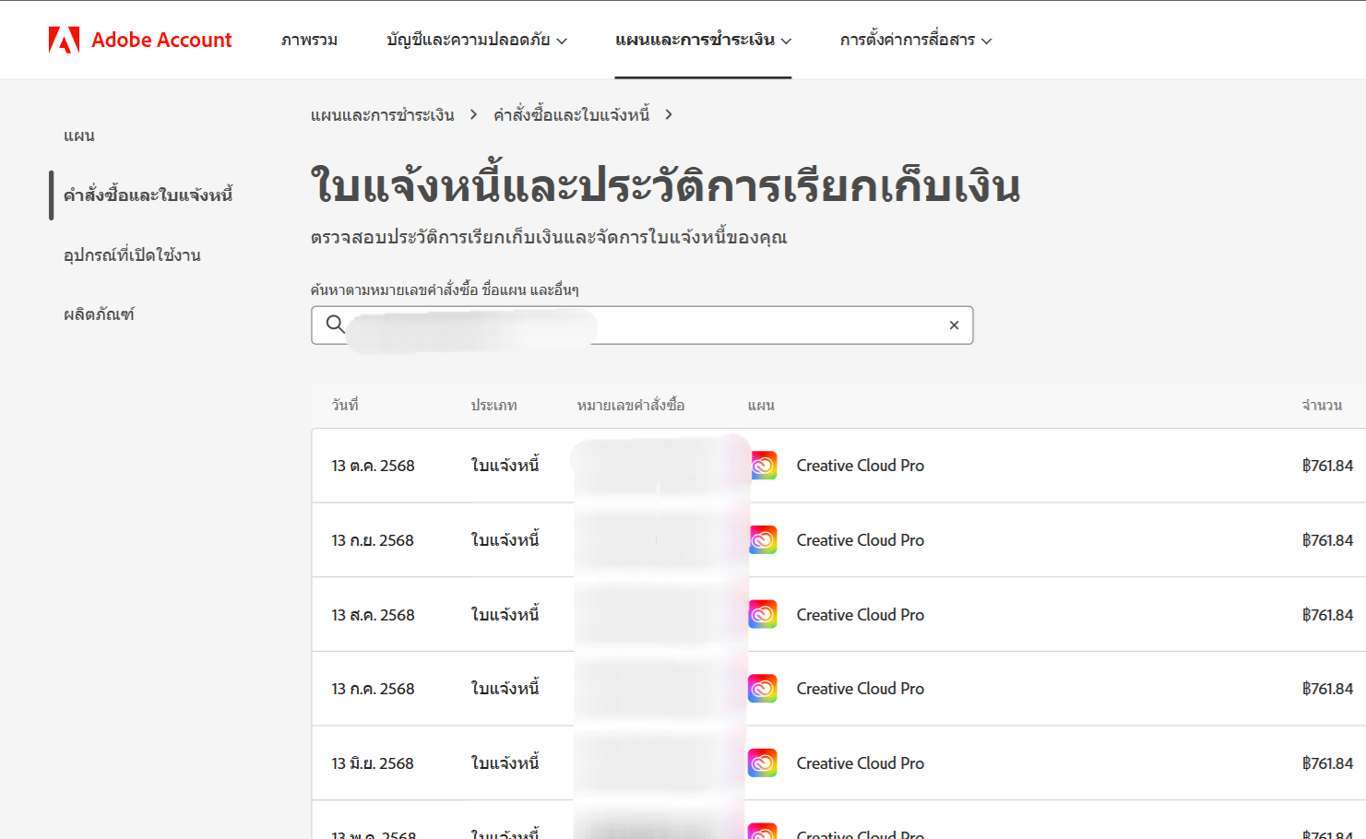This screenshot has height=839, width=1366.
Task: Click the Creative Cloud icon, 13 ส.ค. 2568 row
Action: 763,615
